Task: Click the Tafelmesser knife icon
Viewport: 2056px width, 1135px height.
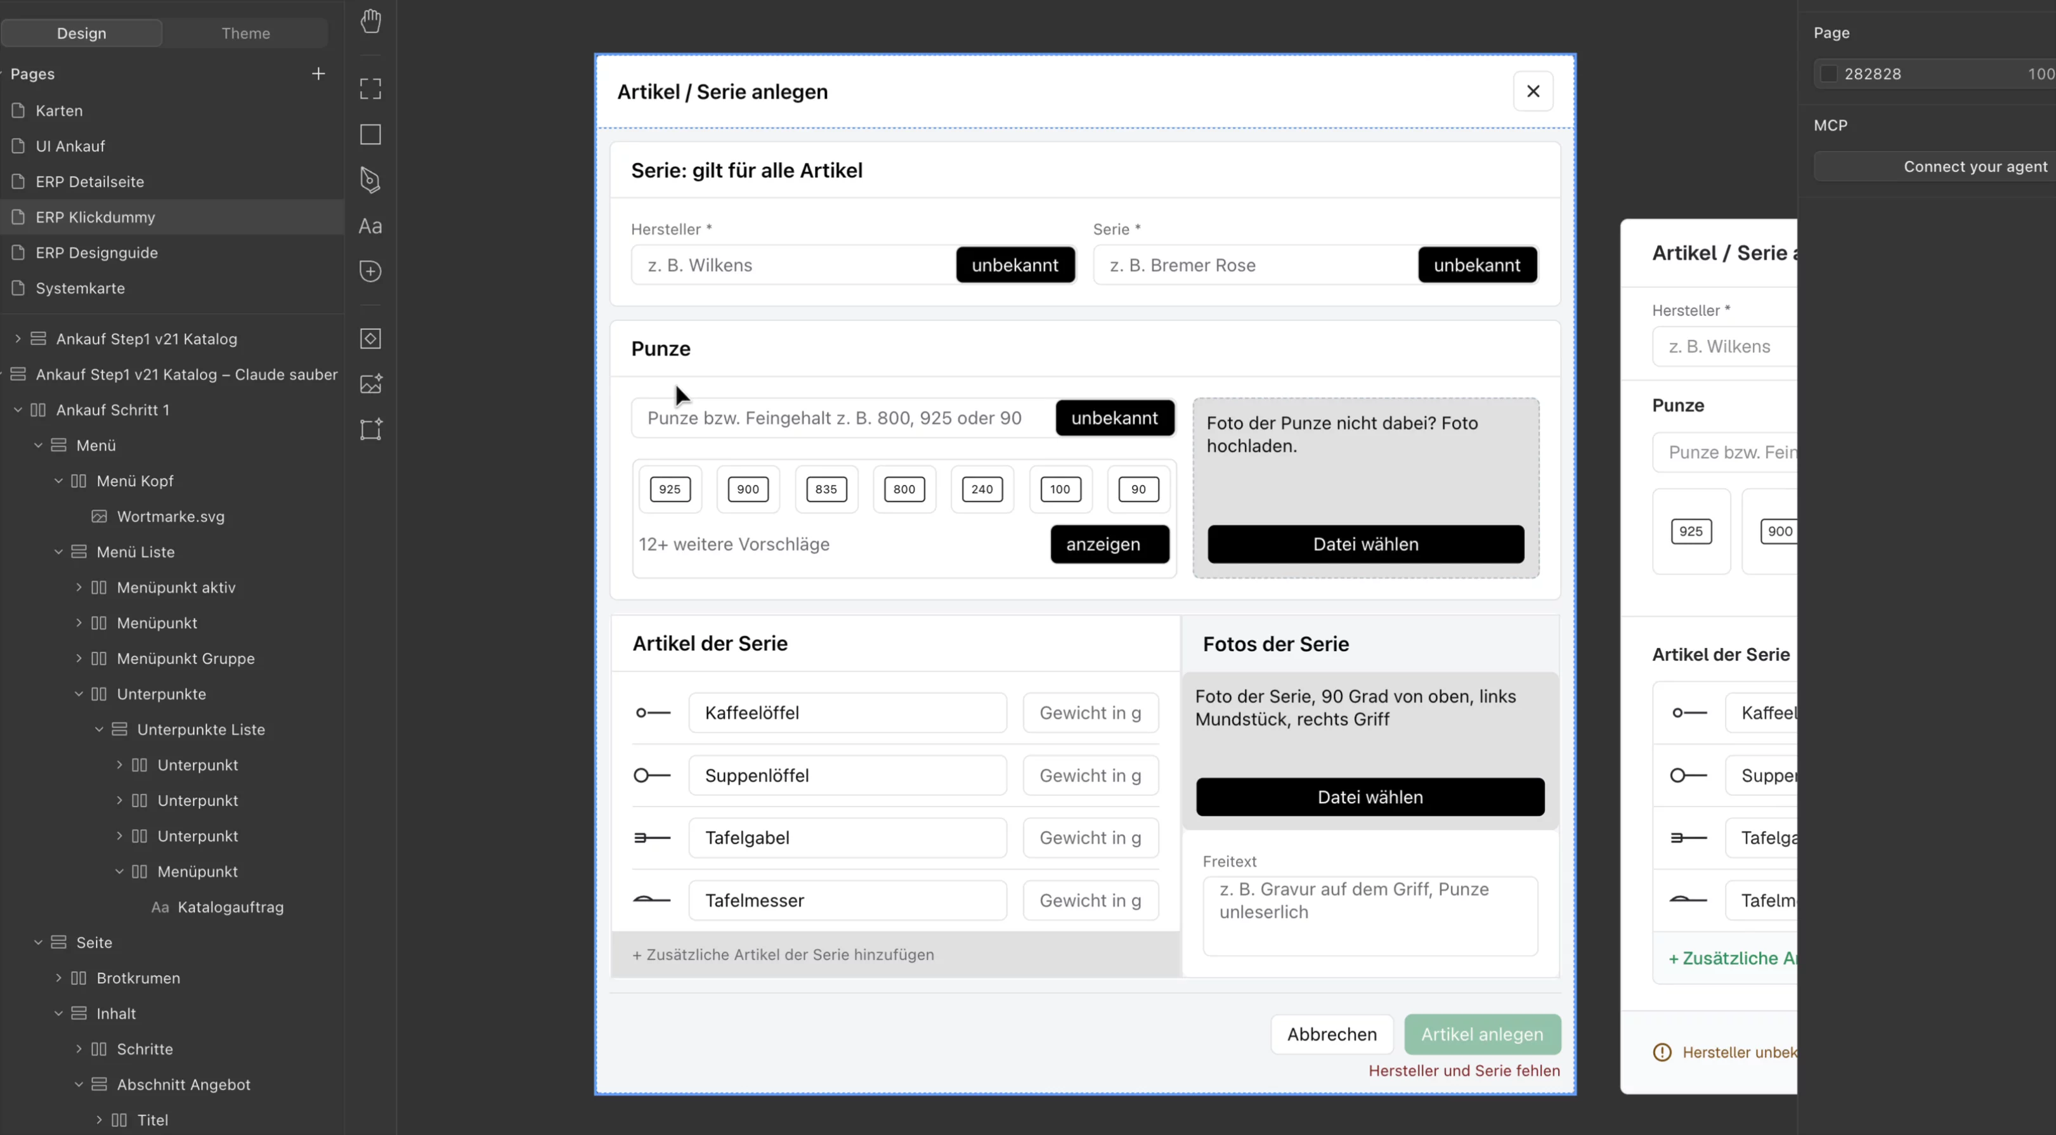Action: point(653,900)
